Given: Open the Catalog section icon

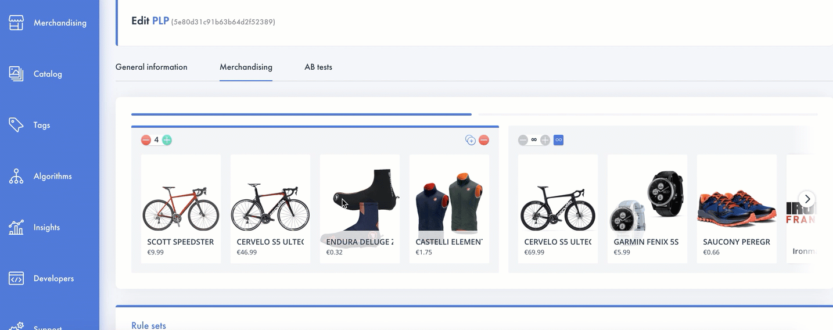Looking at the screenshot, I should 16,74.
